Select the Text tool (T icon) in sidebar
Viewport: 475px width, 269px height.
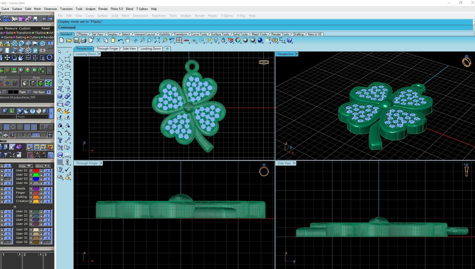click(60, 140)
